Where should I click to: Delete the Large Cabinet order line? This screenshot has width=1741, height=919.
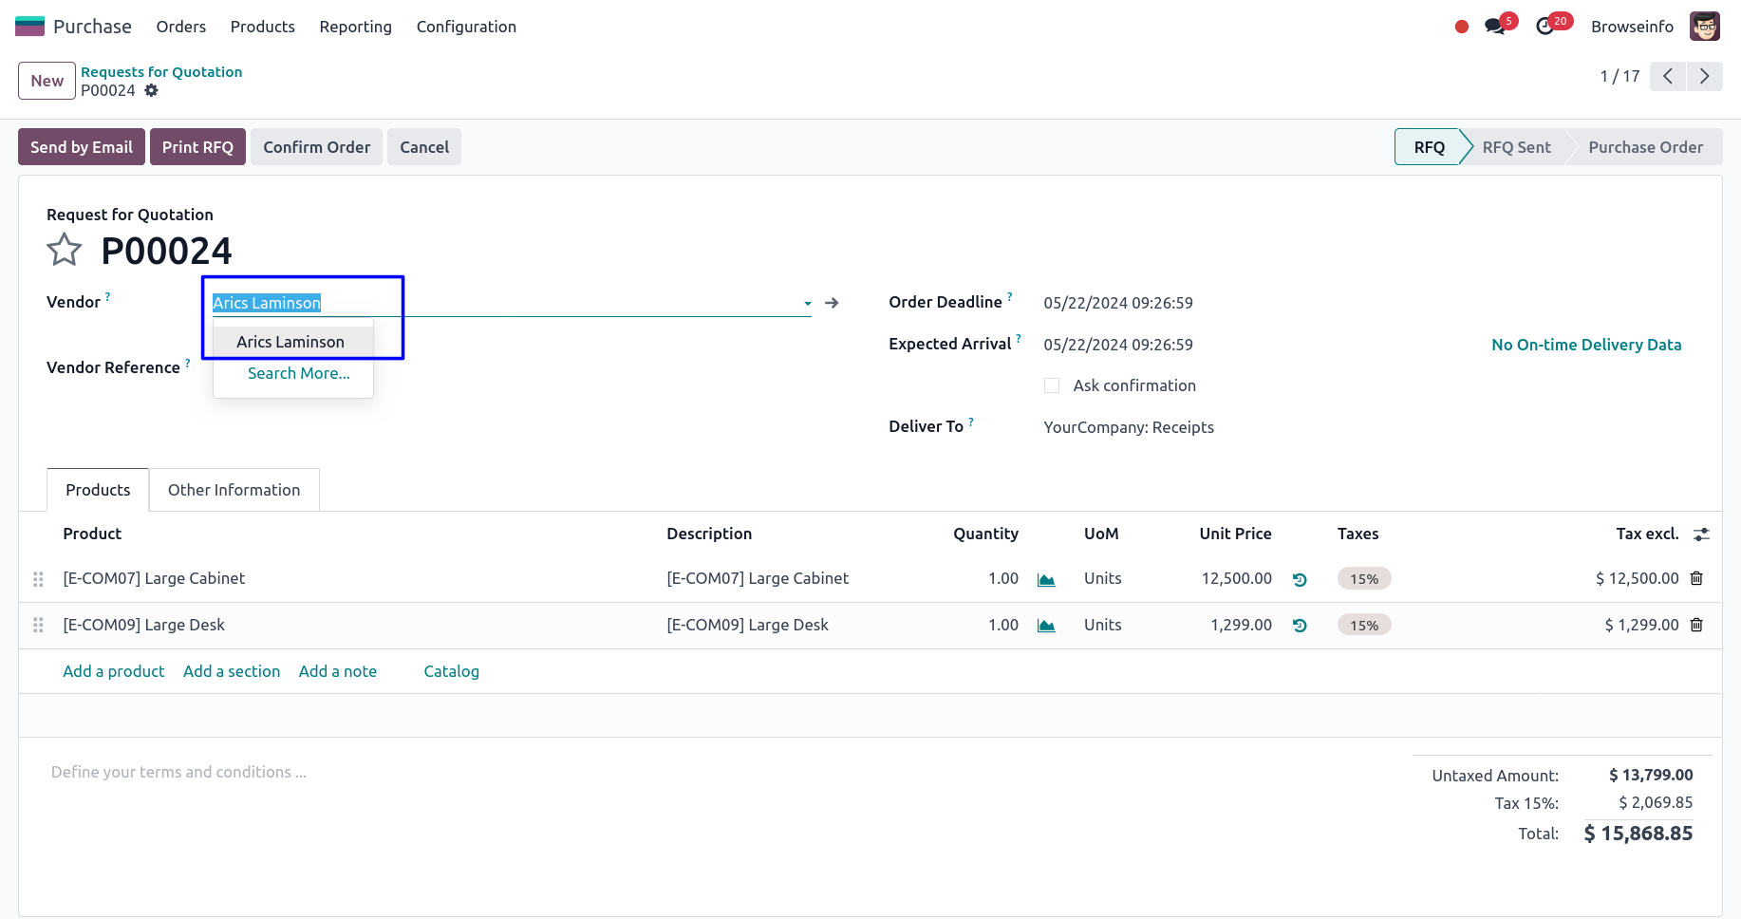point(1696,578)
